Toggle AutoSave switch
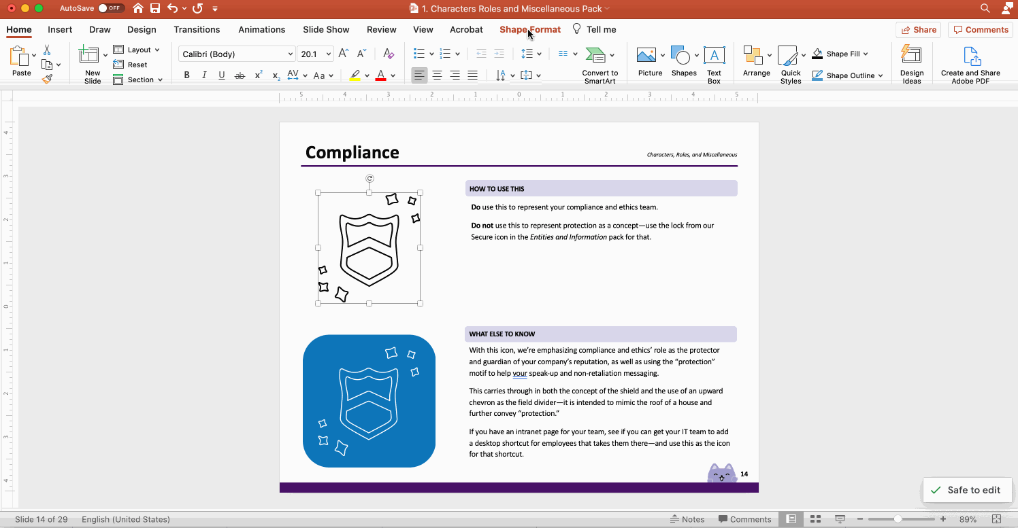 [111, 8]
